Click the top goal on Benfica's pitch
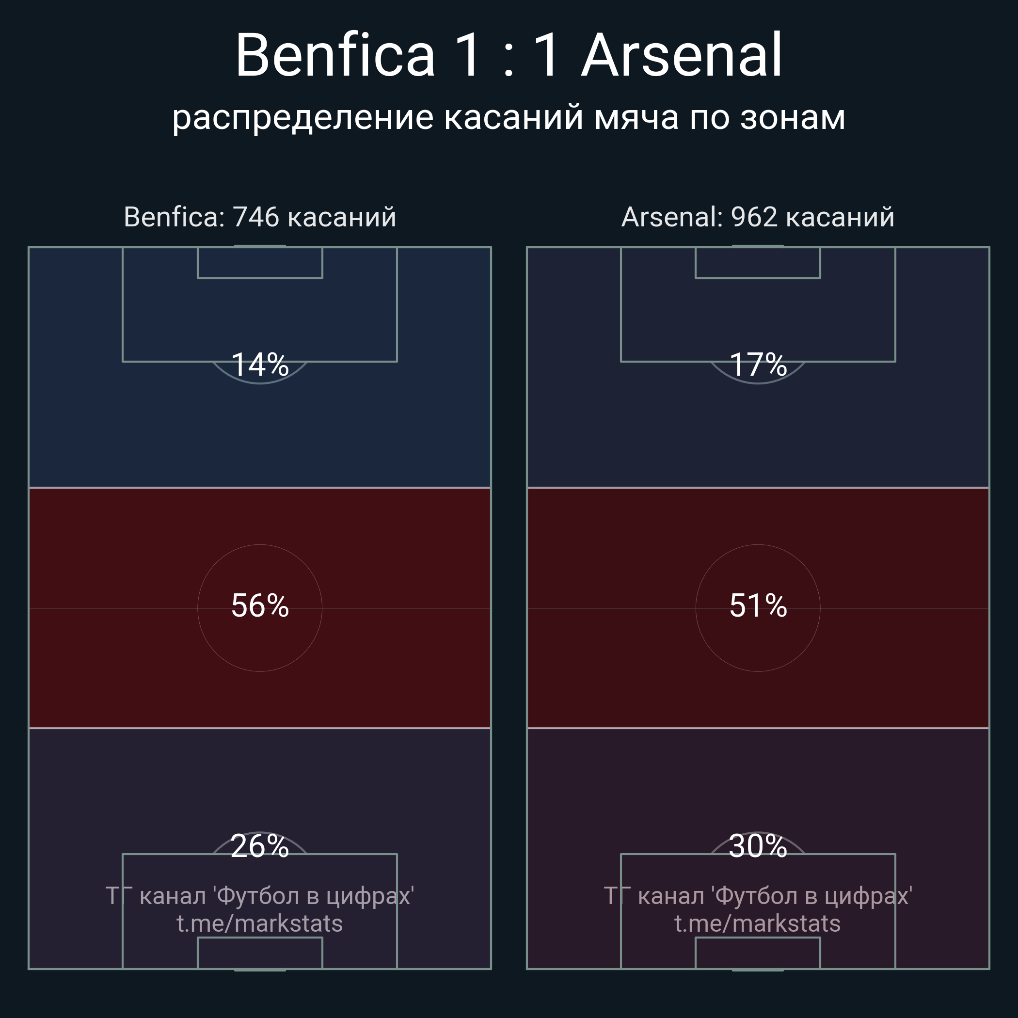The width and height of the screenshot is (1018, 1018). pyautogui.click(x=260, y=246)
